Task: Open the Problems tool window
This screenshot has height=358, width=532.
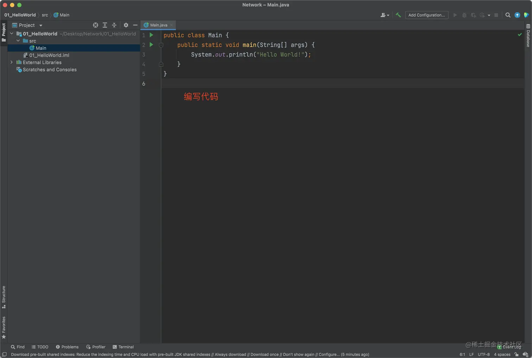Action: pyautogui.click(x=67, y=347)
